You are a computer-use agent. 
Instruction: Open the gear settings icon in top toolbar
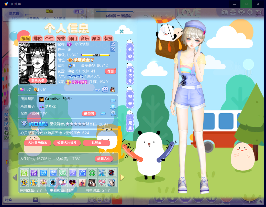(250, 12)
